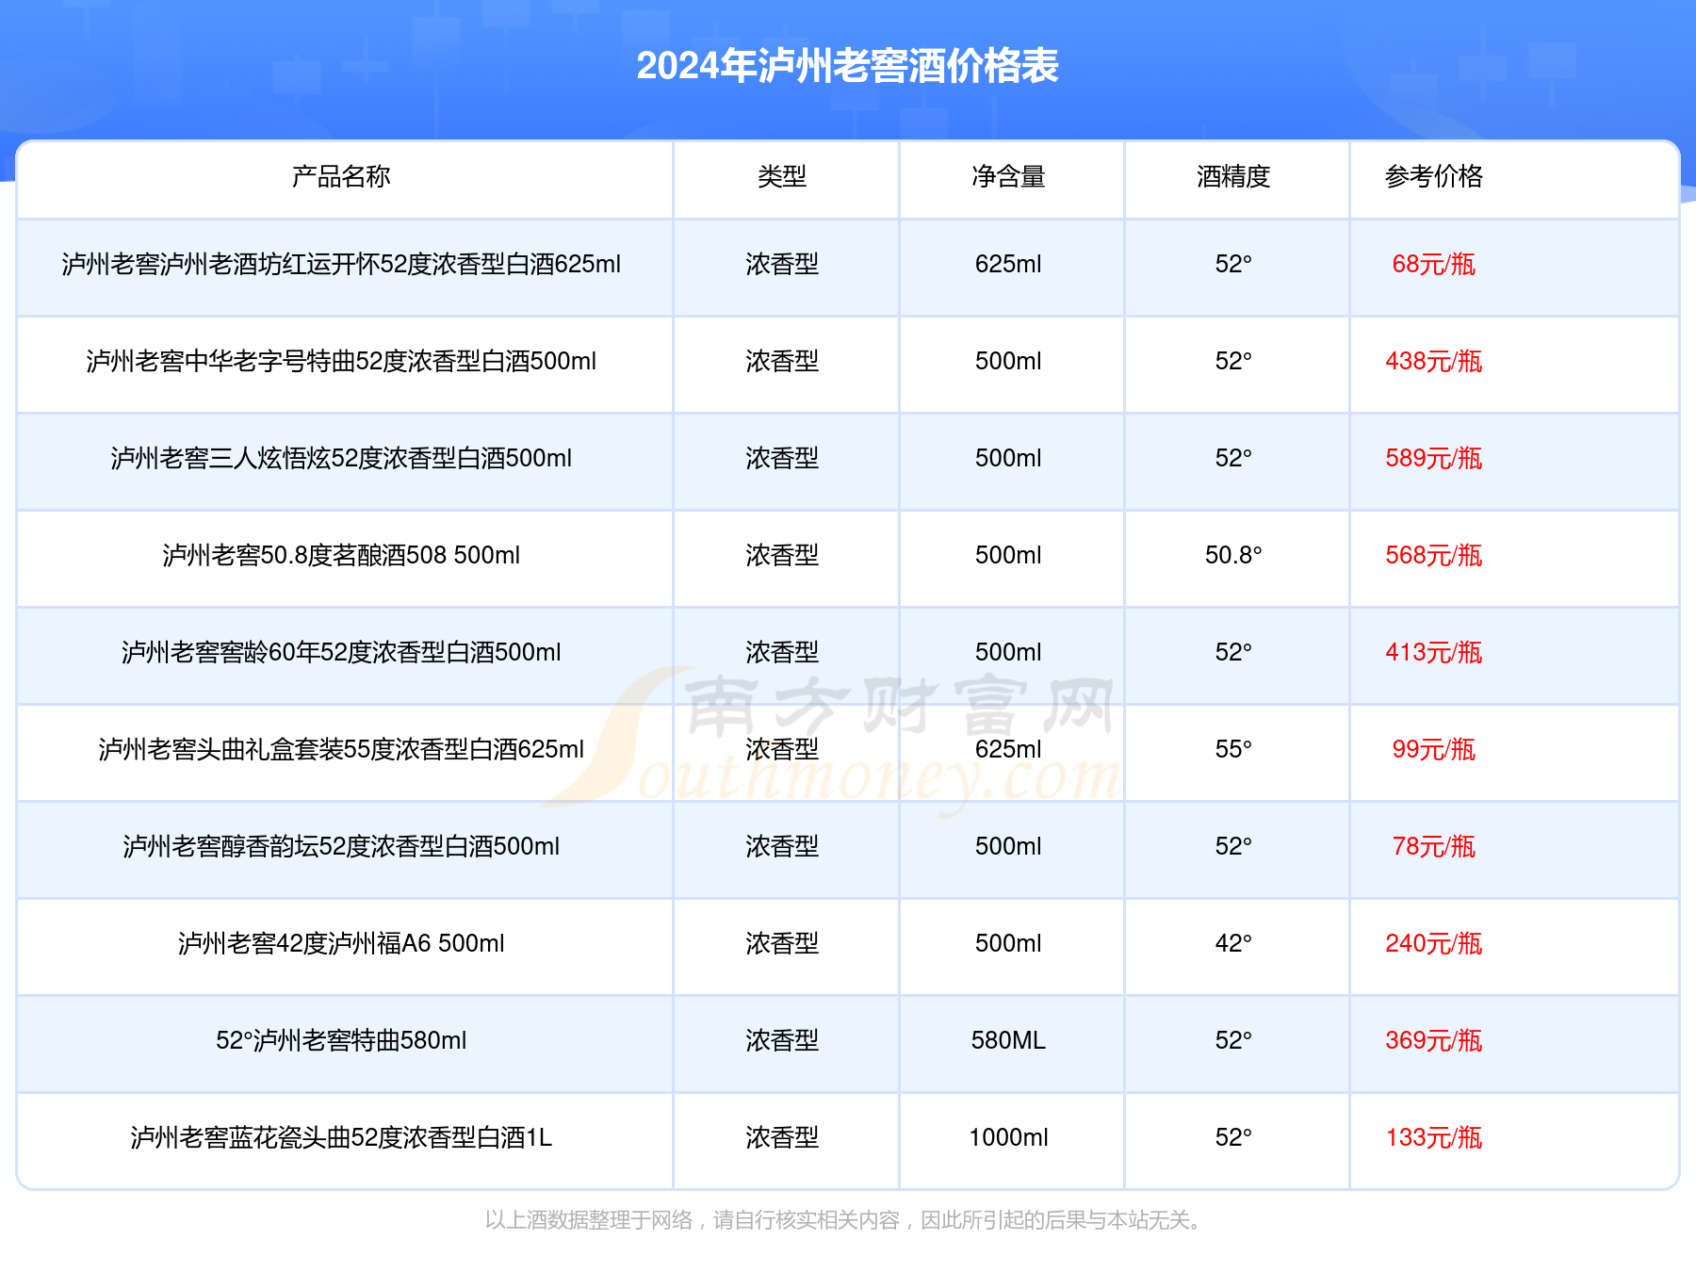Select product 泸州老窖头曲礼盒套装55度浓香型白酒625ml
Image resolution: width=1696 pixels, height=1272 pixels.
pyautogui.click(x=341, y=749)
